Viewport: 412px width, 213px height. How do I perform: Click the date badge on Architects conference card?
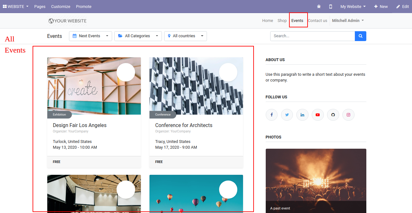coord(228,72)
